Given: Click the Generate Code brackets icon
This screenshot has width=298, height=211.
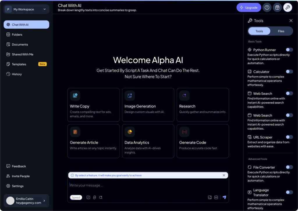Looking at the screenshot, I should click(184, 132).
